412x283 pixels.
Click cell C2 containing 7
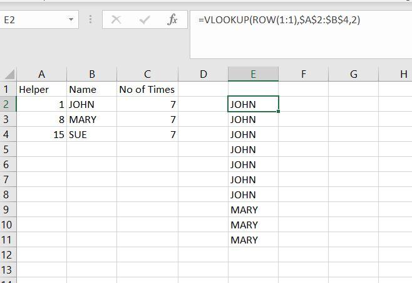147,104
